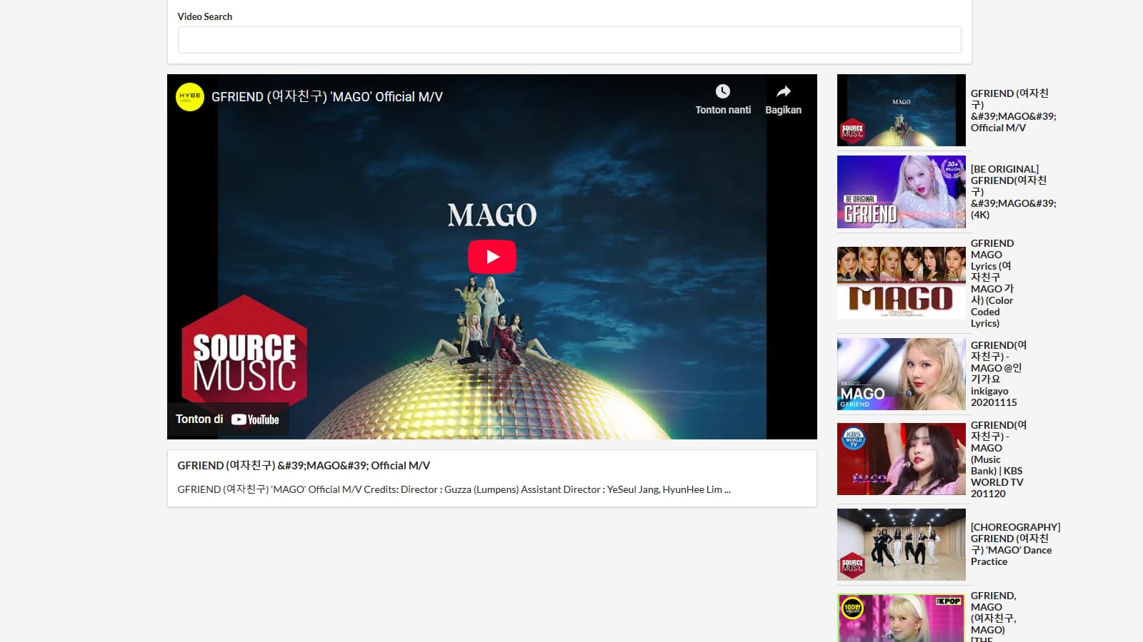Click the 'Bagikan' share arrow icon

click(784, 91)
